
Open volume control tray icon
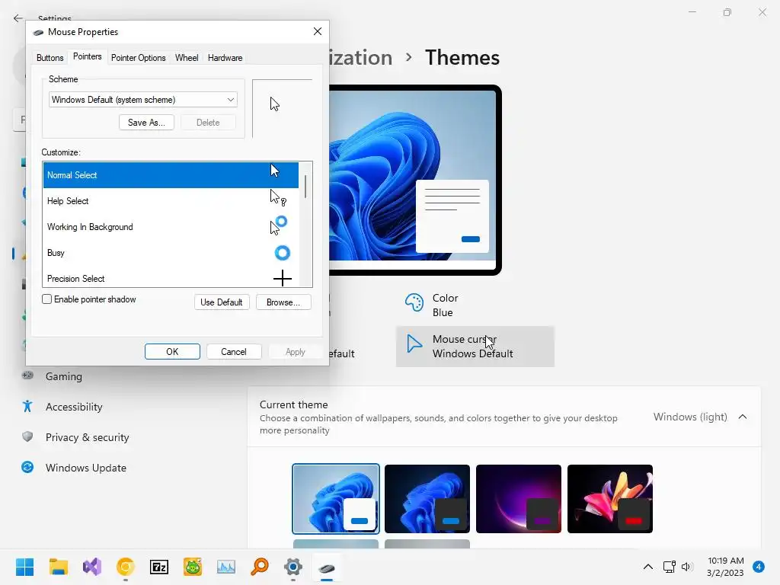687,567
